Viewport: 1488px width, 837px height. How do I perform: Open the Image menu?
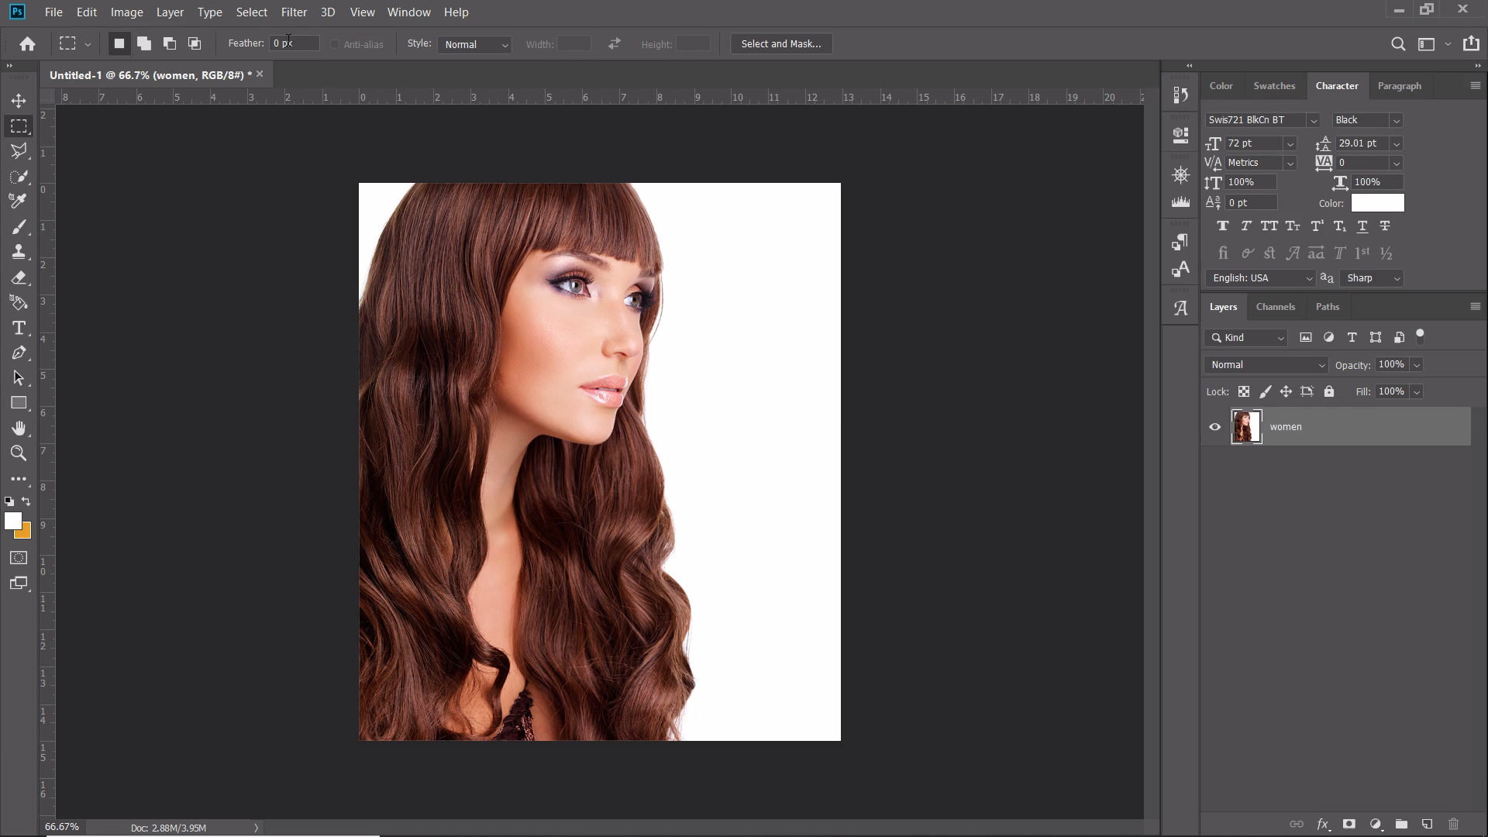(126, 12)
